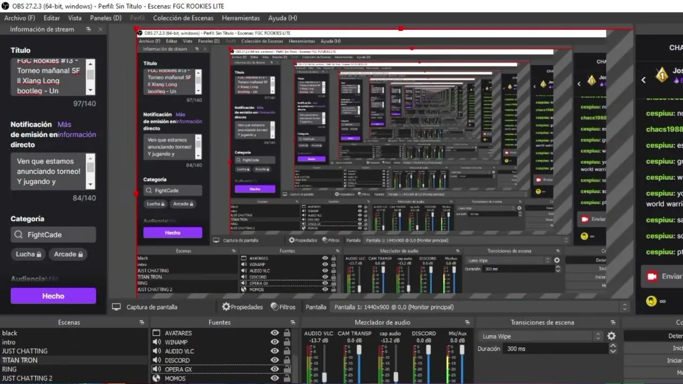Click the red camera icon beside Enviar
Image resolution: width=683 pixels, height=384 pixels.
click(x=652, y=276)
